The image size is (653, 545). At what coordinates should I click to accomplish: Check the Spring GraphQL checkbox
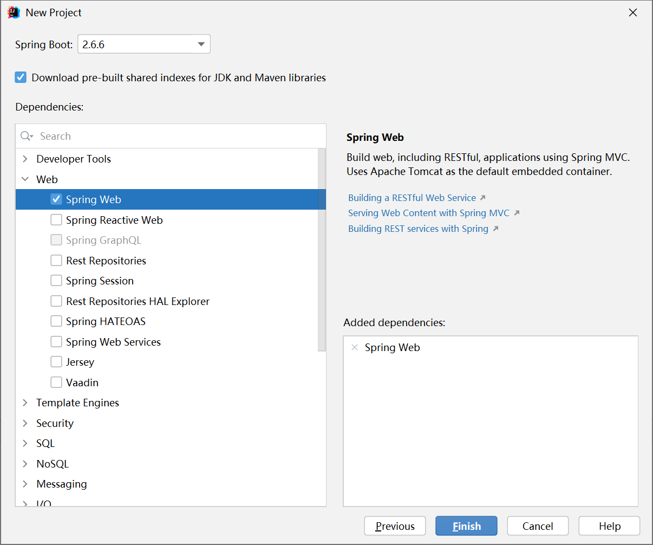coord(56,240)
